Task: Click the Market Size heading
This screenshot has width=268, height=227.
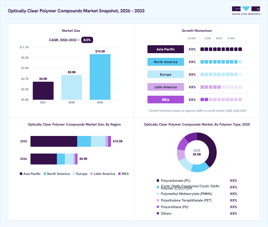Action: coord(71,31)
